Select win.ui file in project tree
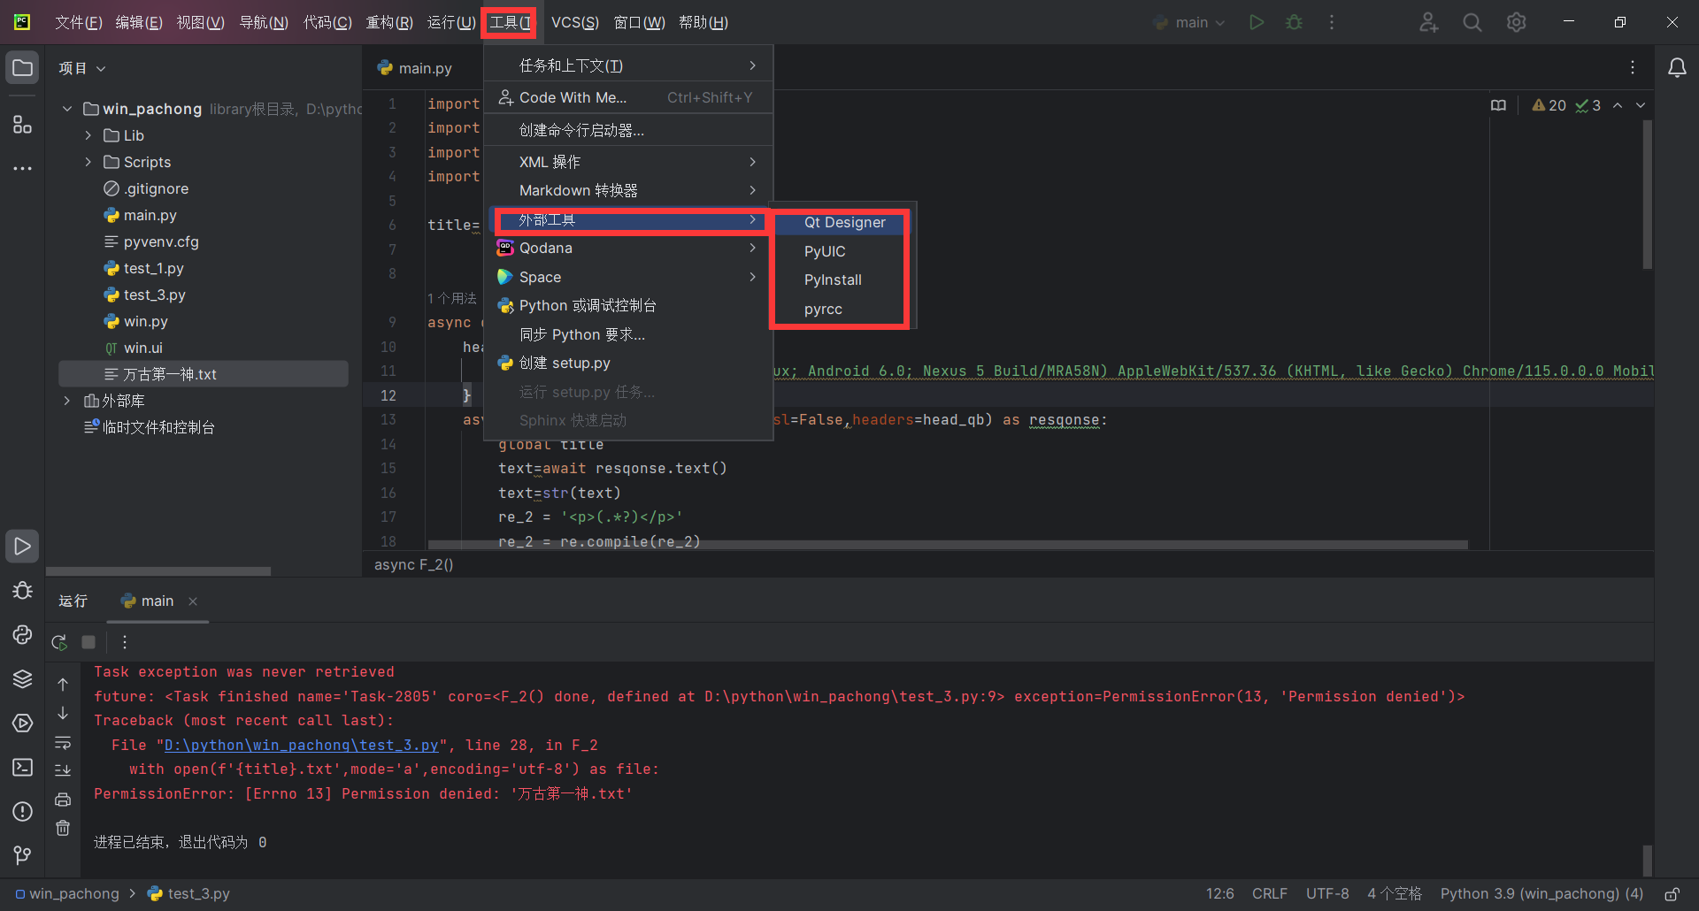Screen dimensions: 1699x911 point(142,348)
